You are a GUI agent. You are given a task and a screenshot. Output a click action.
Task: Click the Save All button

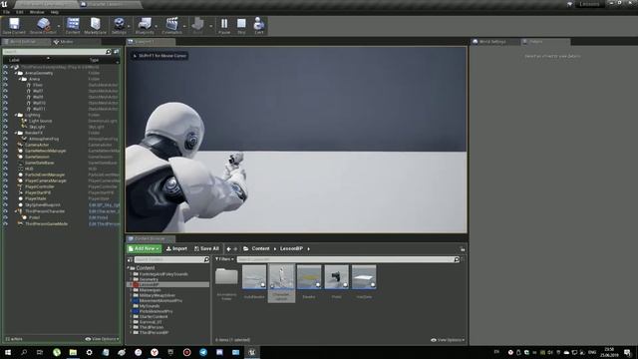[x=206, y=248]
